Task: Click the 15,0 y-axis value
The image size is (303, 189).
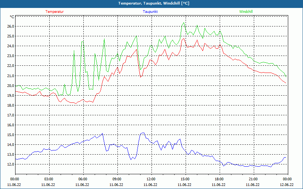Action: coord(11,135)
